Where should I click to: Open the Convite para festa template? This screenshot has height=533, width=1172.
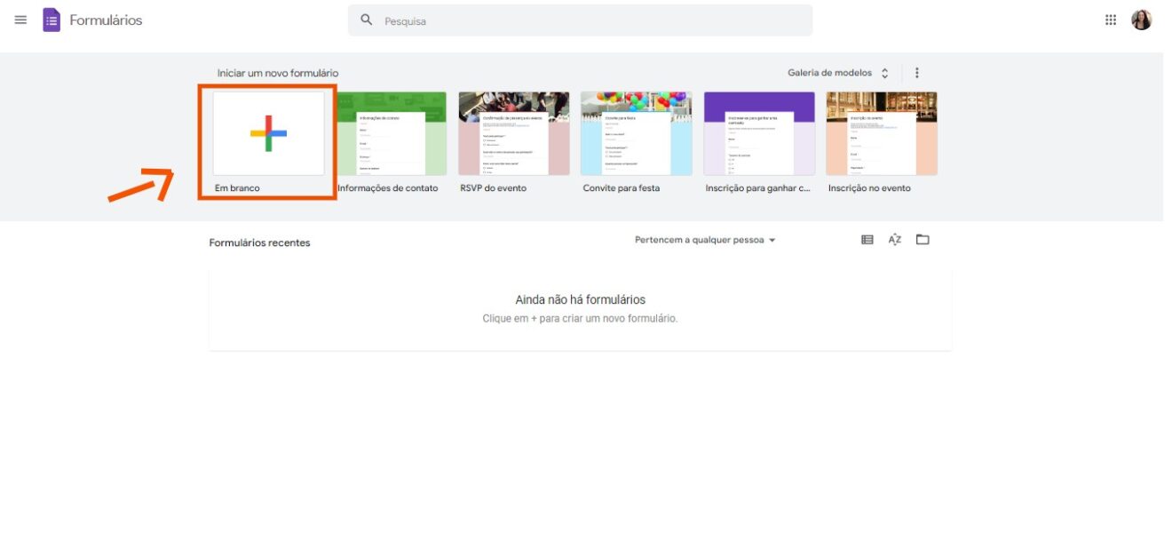(x=636, y=133)
